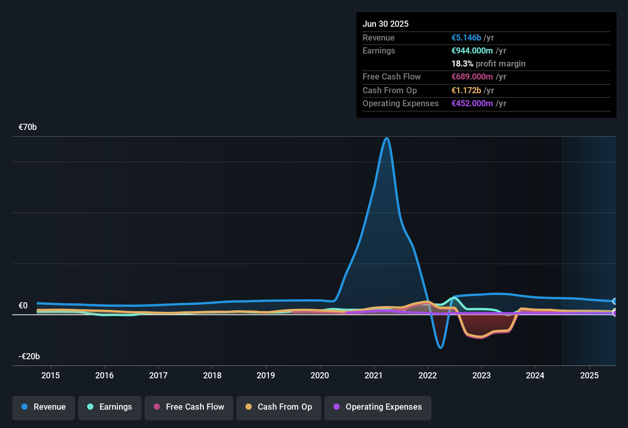This screenshot has width=628, height=428.
Task: Click the orange Cash From Op legend dot
Action: click(x=248, y=407)
